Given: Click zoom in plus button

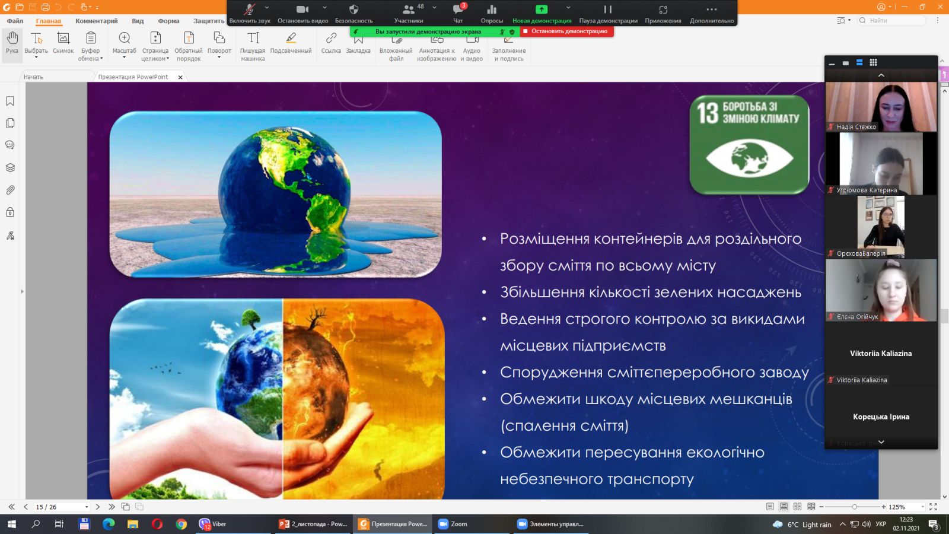Looking at the screenshot, I should pyautogui.click(x=884, y=507).
